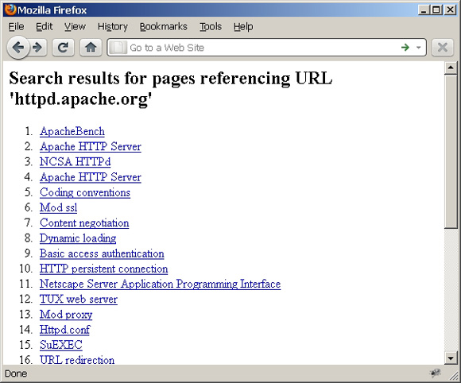Open the Basic access authentication link

pyautogui.click(x=102, y=253)
